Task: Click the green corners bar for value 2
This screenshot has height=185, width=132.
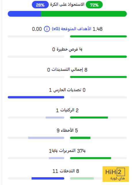Action: 89,118
